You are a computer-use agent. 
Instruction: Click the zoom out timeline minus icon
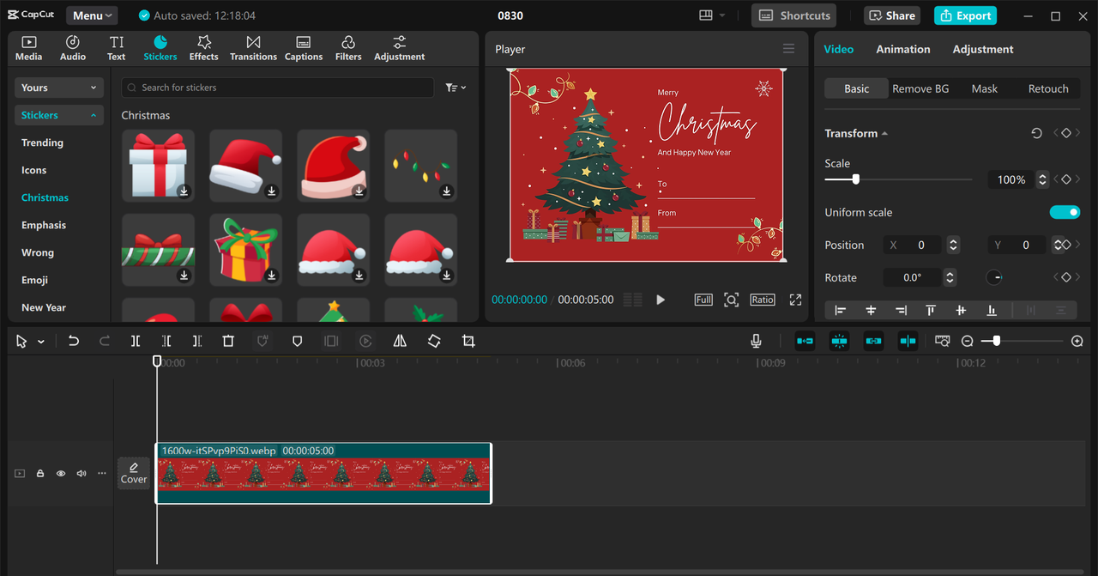click(x=968, y=341)
